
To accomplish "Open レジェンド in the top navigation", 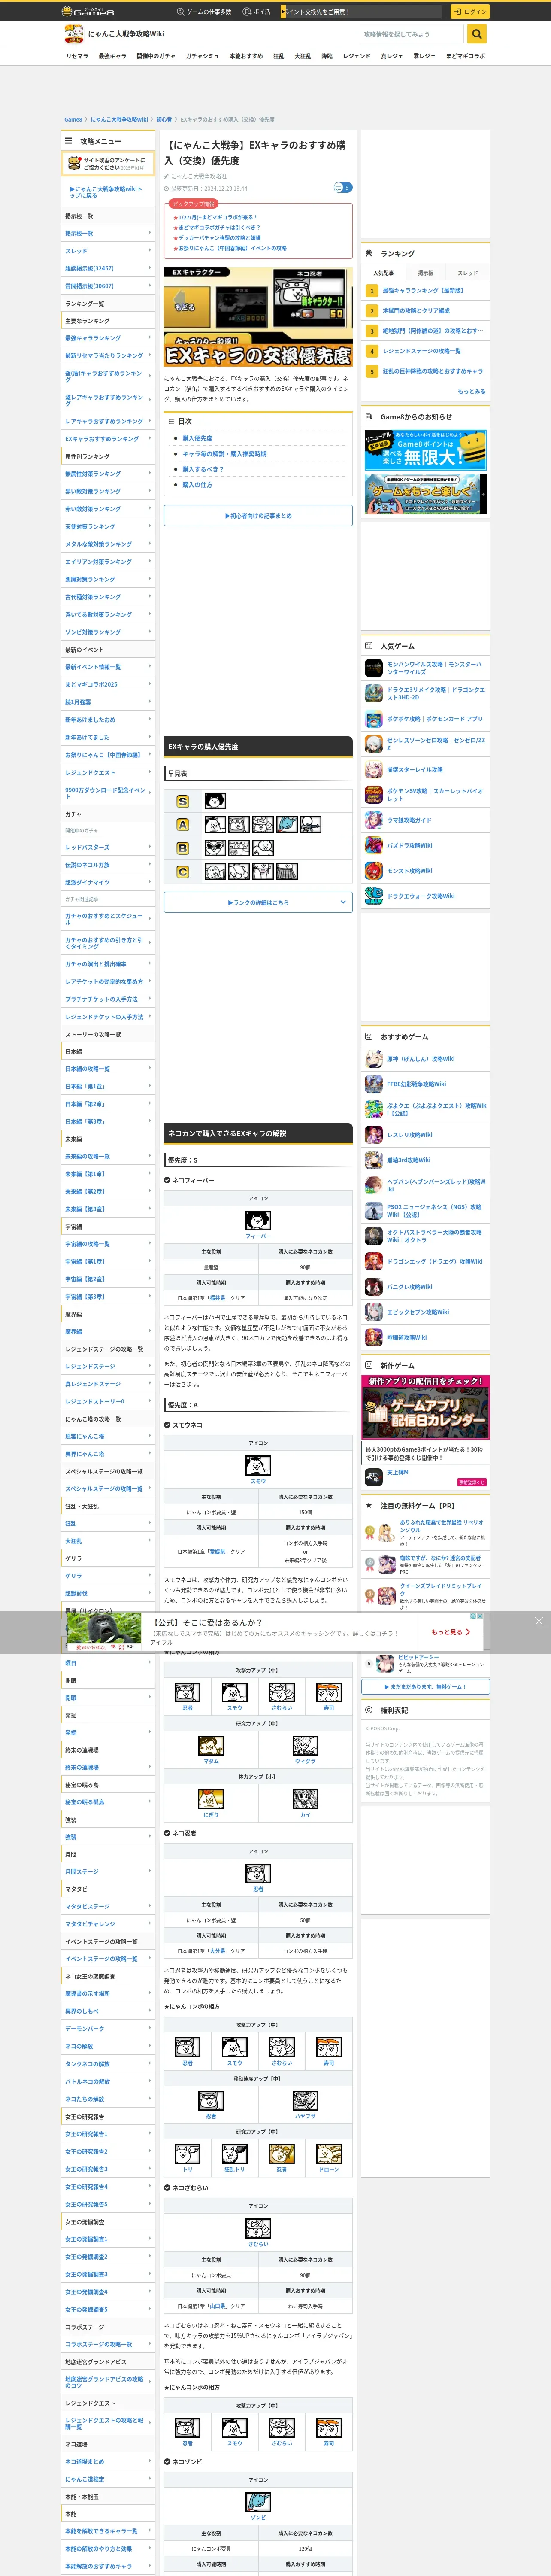I will click(357, 56).
